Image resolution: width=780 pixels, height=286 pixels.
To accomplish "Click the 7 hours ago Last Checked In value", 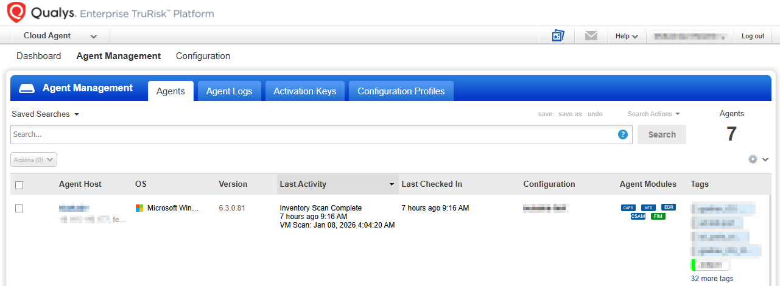I will tap(435, 208).
